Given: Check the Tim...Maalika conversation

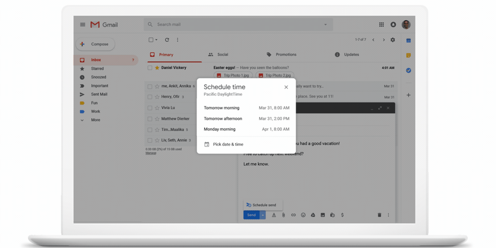Looking at the screenshot, I should pos(150,130).
